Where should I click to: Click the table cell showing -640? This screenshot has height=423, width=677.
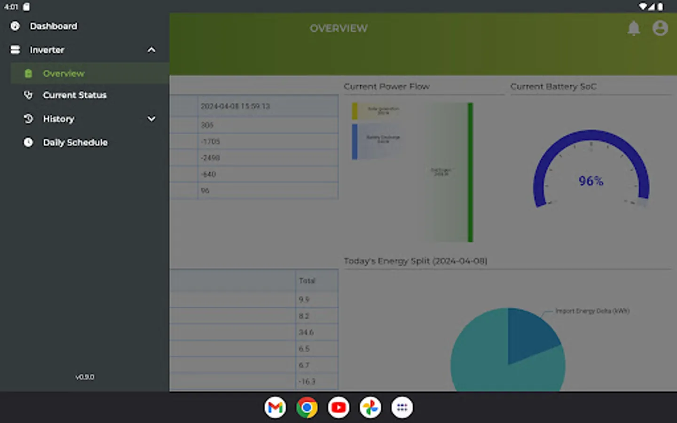coord(268,174)
